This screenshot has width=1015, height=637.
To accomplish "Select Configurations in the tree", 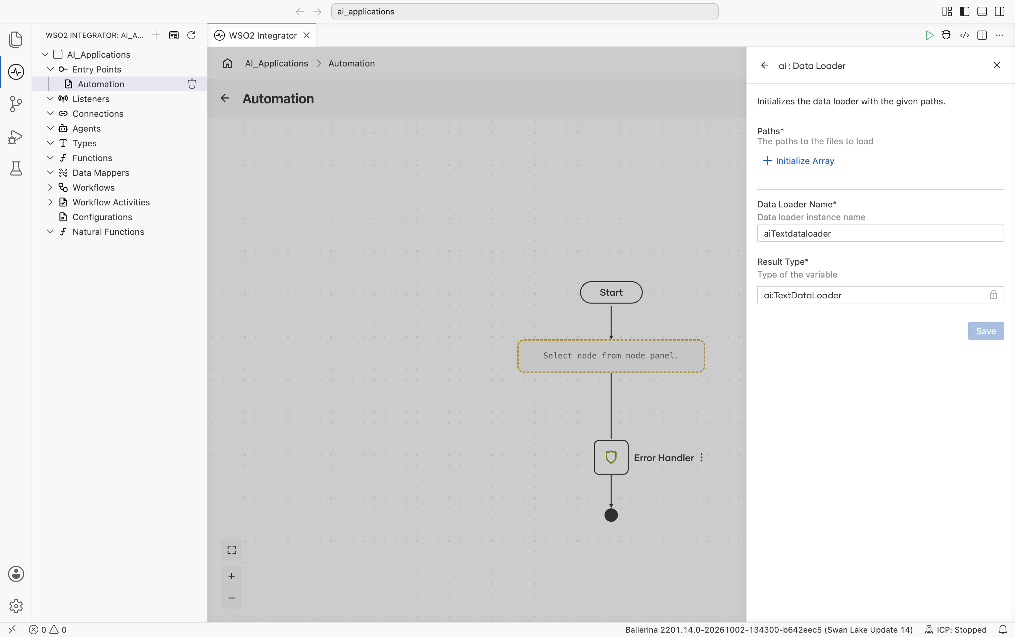I will point(102,217).
